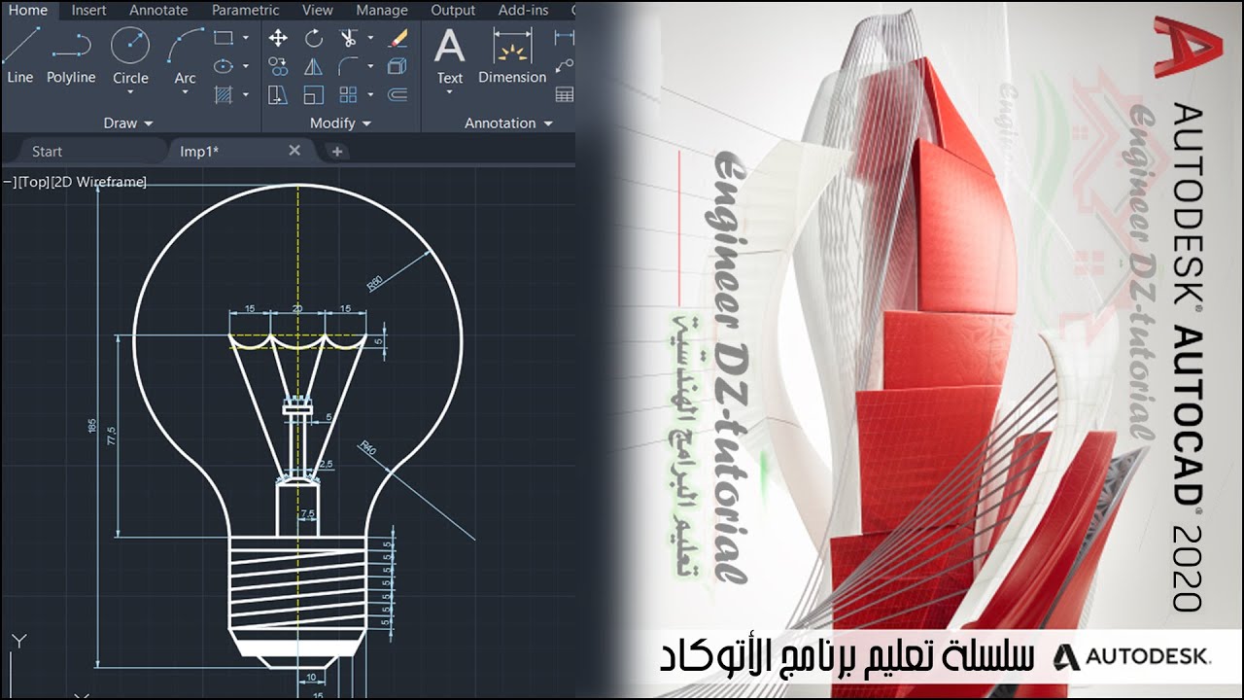Click the Erase tool icon

point(397,38)
